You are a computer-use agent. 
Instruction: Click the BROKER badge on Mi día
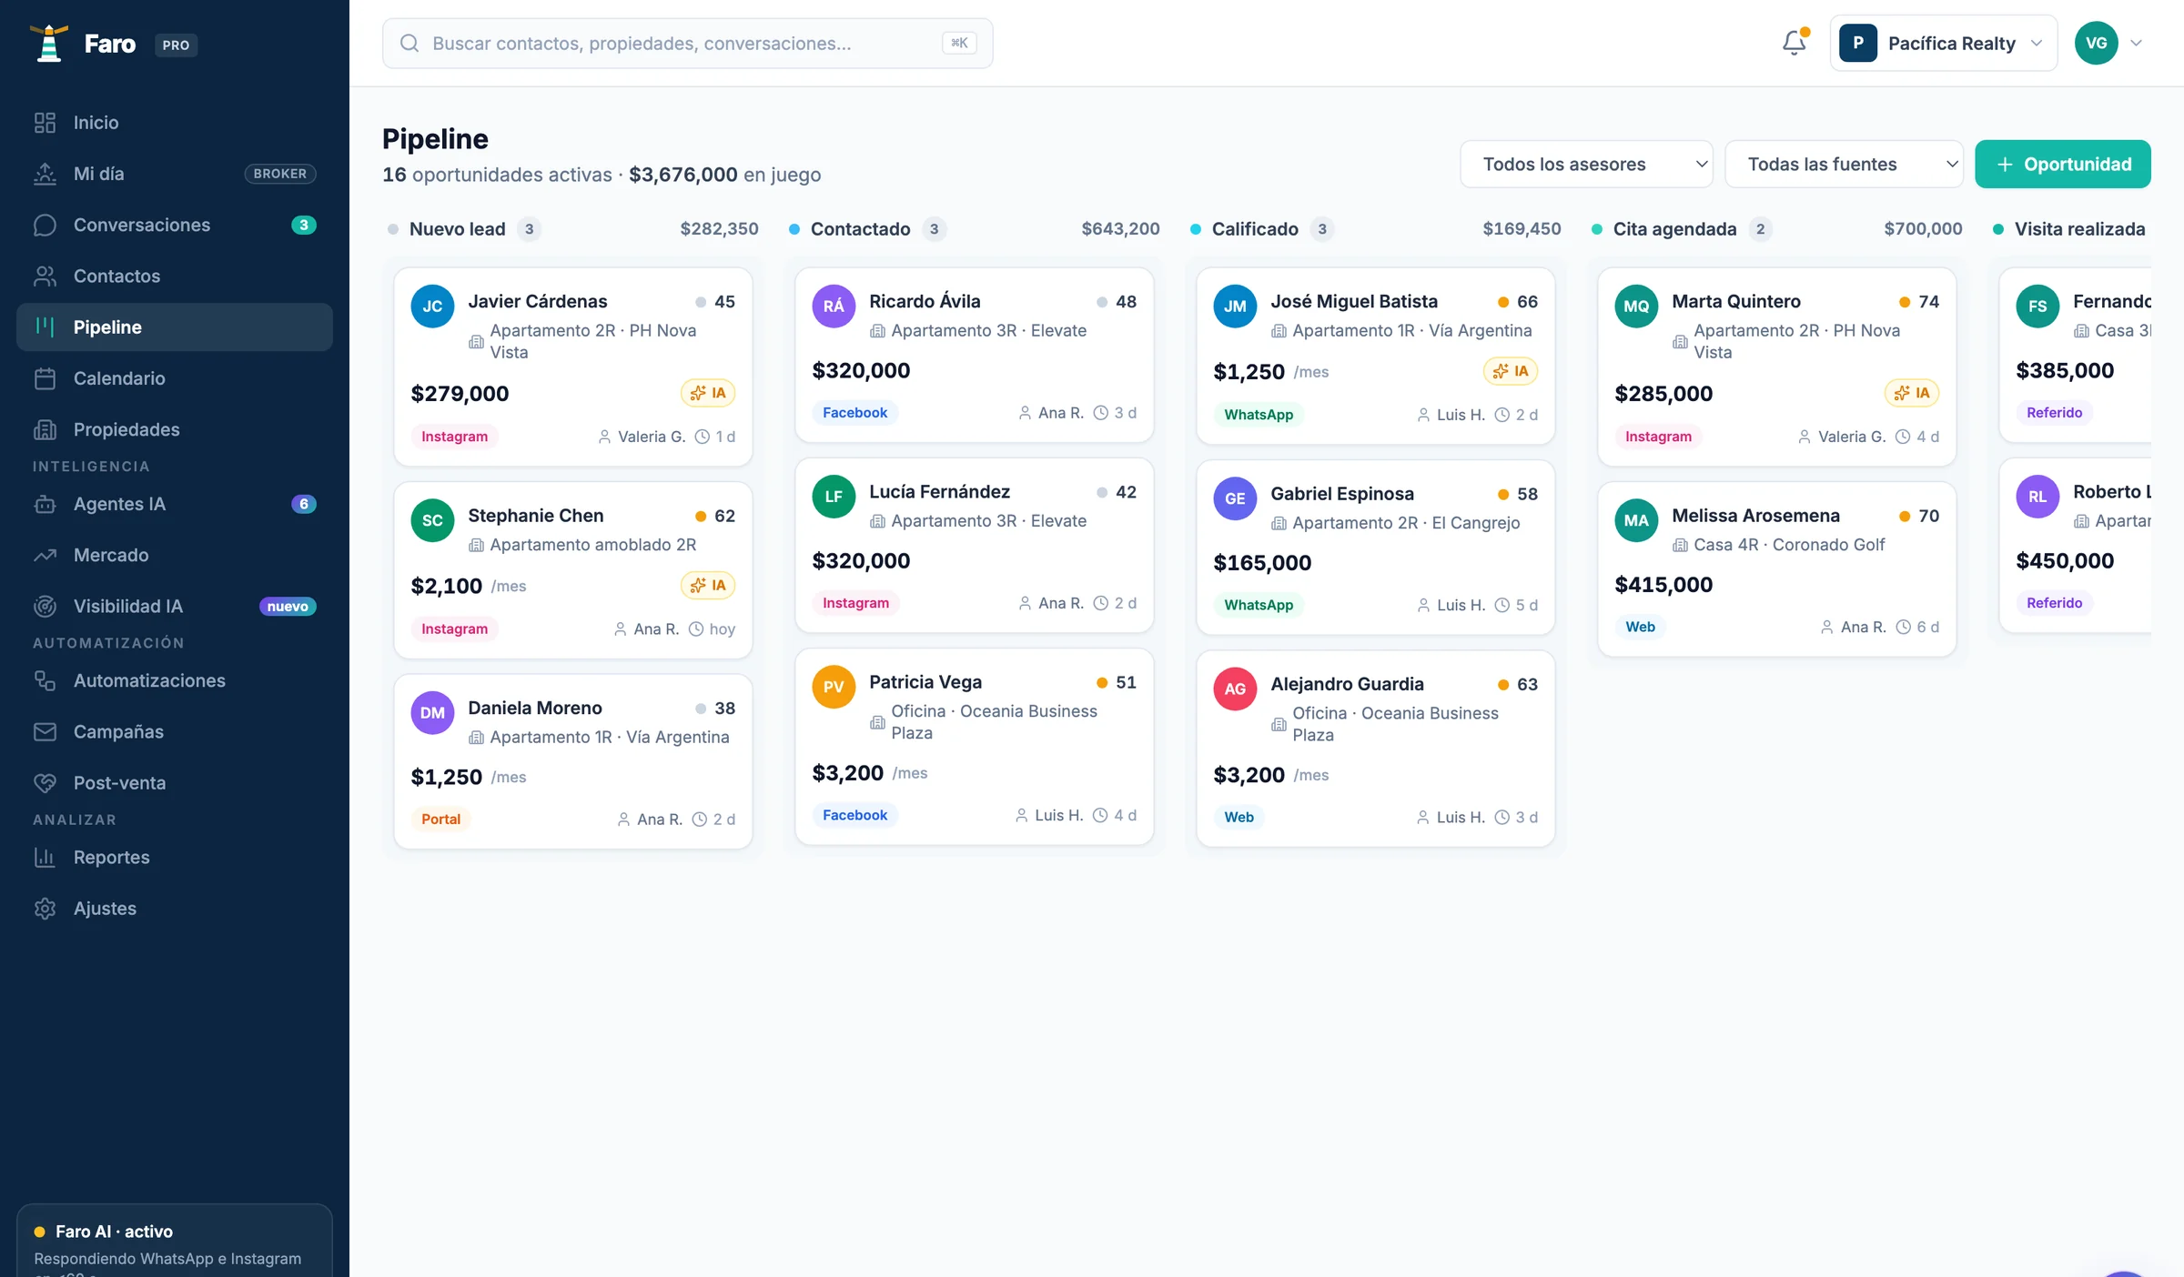280,174
